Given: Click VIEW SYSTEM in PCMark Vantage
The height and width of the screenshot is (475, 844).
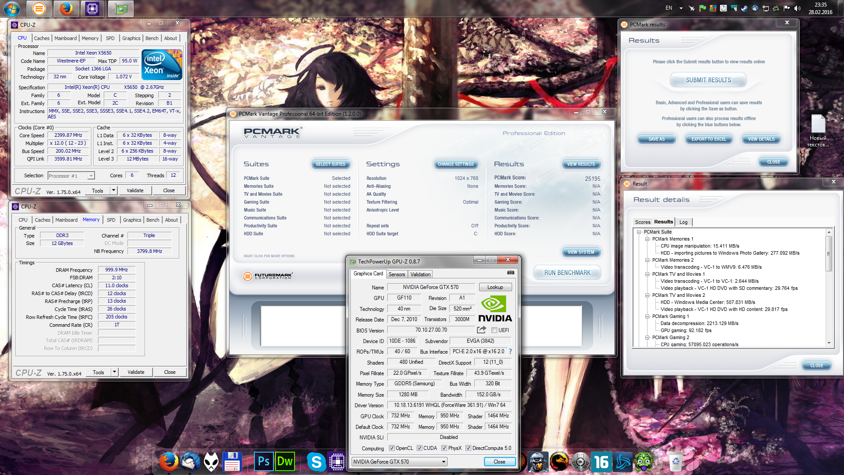Looking at the screenshot, I should pos(581,252).
